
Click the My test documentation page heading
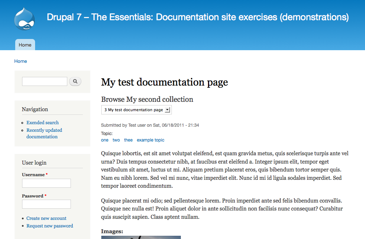tap(164, 82)
